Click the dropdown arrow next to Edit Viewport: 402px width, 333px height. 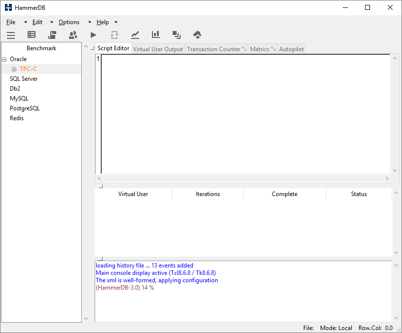pyautogui.click(x=51, y=22)
